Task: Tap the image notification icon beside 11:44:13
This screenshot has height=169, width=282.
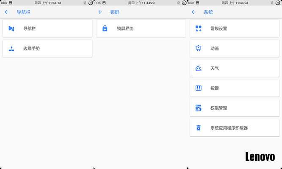Action: (11, 3)
